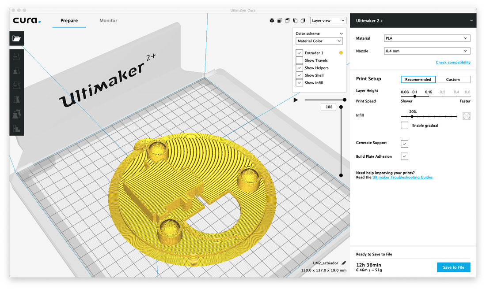Switch to the Prepare tab
The height and width of the screenshot is (289, 486).
coord(69,20)
